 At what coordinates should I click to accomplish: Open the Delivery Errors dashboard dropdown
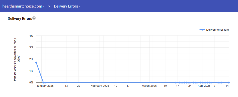coord(67,6)
